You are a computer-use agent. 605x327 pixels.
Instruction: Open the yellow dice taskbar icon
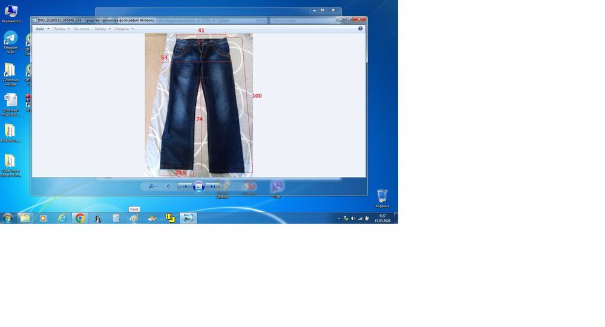170,218
